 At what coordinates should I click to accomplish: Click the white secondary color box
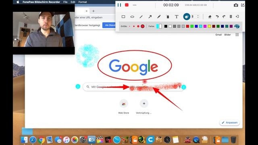pyautogui.click(x=160, y=26)
